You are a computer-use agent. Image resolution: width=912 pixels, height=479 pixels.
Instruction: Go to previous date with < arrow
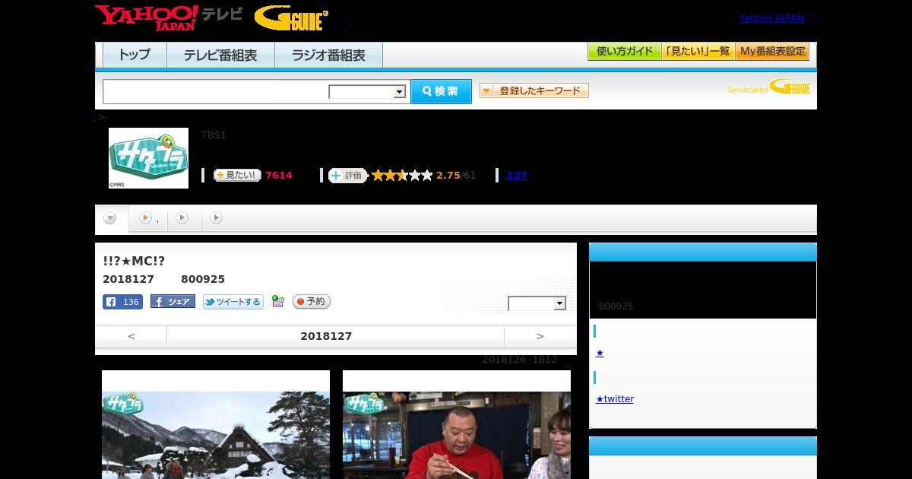131,336
